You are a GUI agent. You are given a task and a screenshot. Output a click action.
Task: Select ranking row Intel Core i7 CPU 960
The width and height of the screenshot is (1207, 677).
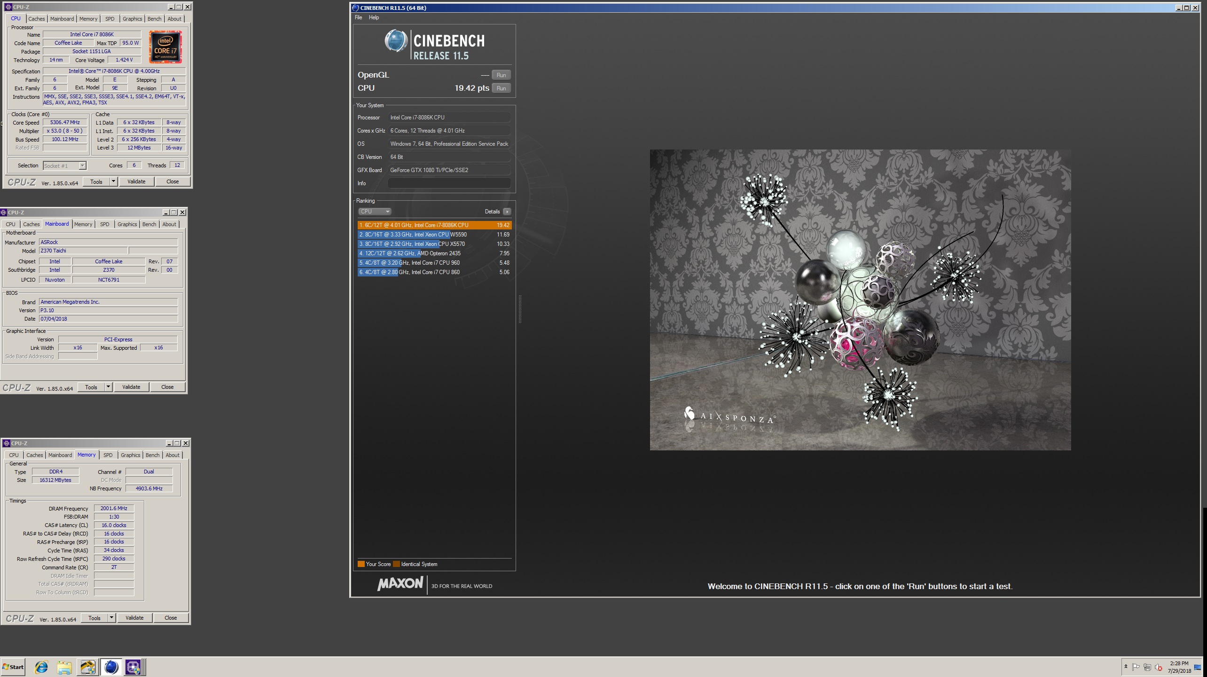click(434, 263)
